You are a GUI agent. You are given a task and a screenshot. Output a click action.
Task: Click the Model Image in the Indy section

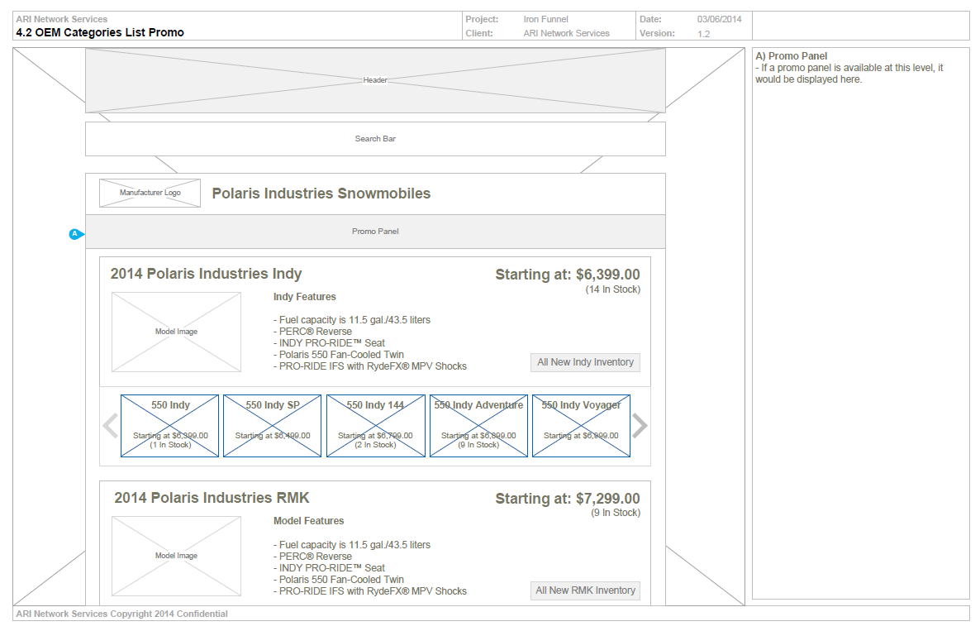(176, 332)
